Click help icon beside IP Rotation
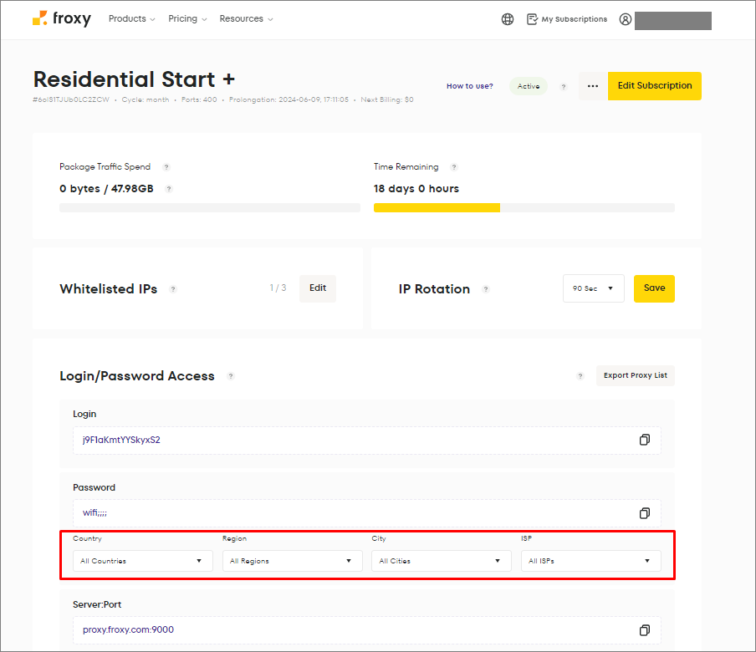Screen dimensions: 756x652 [x=486, y=289]
